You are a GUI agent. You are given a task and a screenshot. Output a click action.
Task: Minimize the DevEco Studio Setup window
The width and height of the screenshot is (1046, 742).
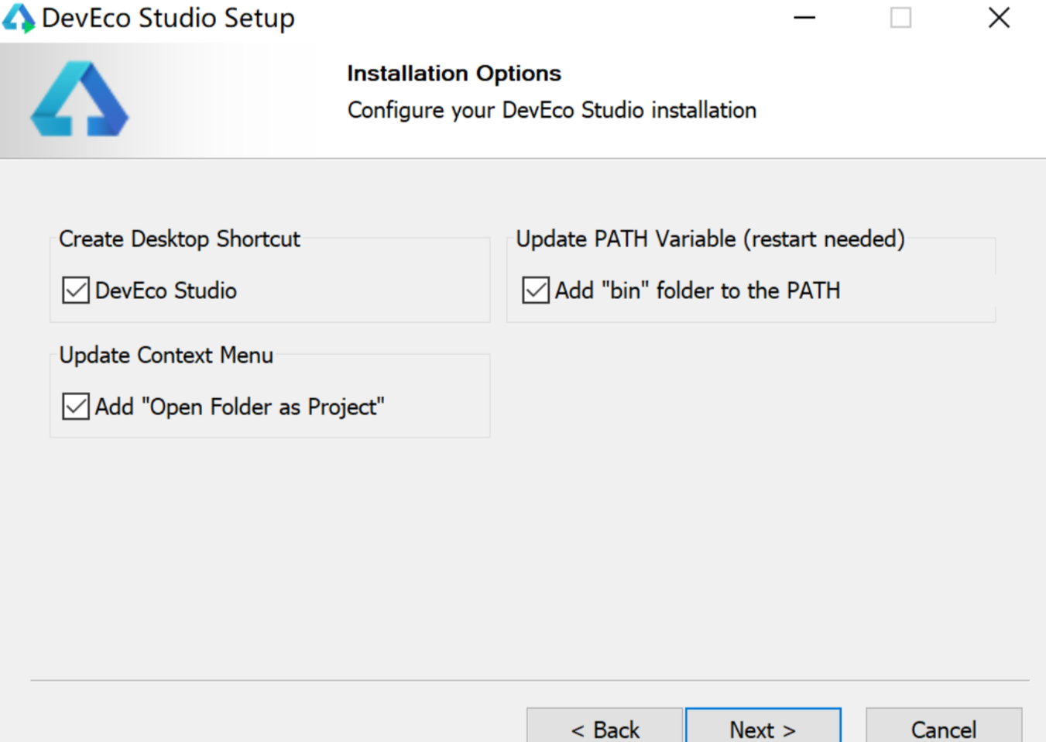tap(804, 18)
